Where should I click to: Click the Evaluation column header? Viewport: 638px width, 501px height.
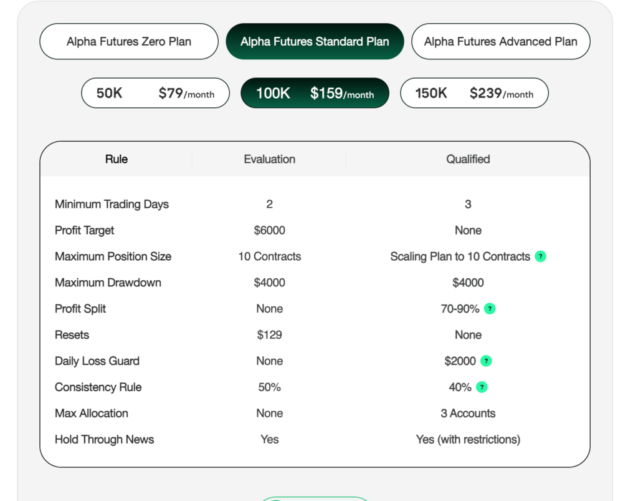[x=269, y=159]
